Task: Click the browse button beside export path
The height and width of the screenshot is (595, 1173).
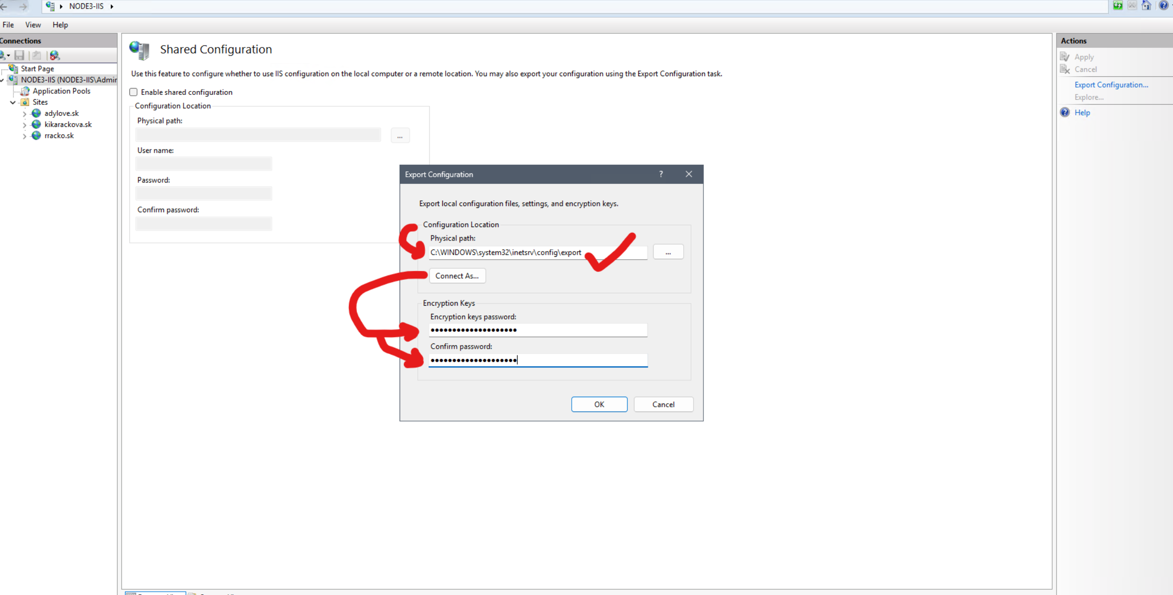Action: [x=667, y=252]
